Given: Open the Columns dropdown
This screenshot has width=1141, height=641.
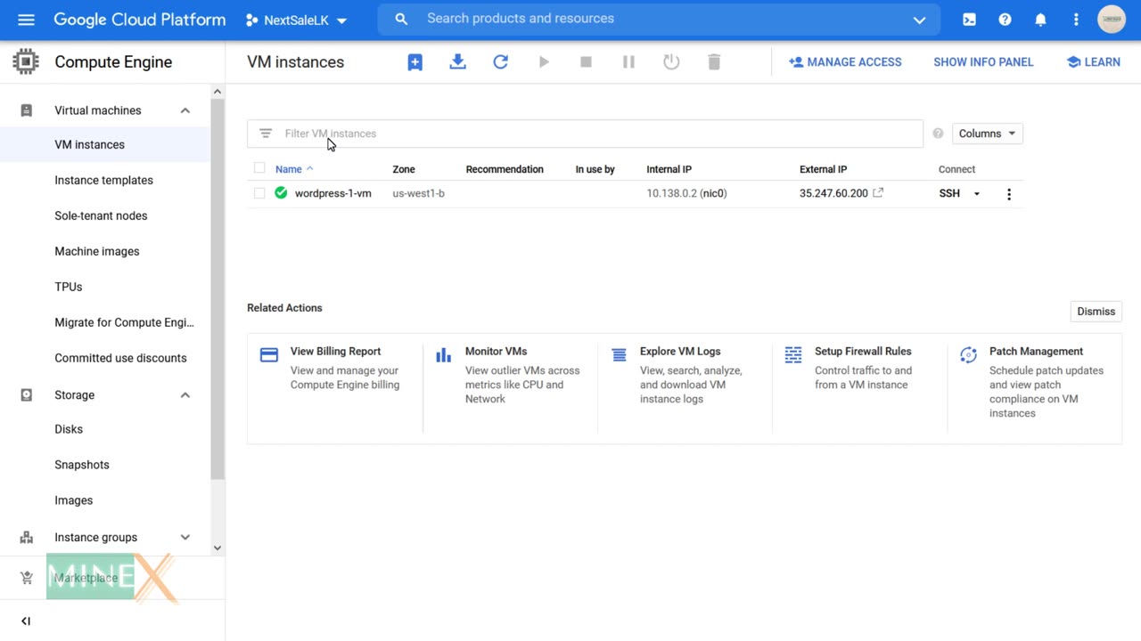Looking at the screenshot, I should [x=987, y=134].
